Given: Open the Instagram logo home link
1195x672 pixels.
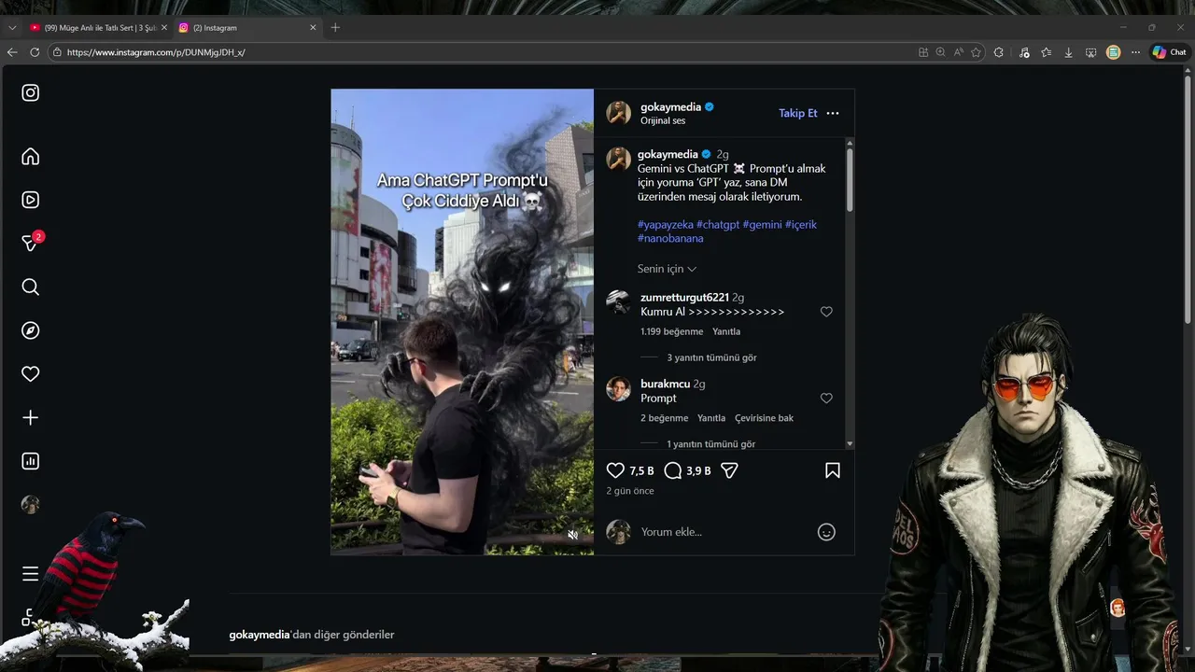Looking at the screenshot, I should click(31, 92).
